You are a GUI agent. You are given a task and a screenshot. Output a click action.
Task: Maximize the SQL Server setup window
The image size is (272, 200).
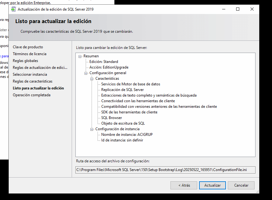[238, 9]
